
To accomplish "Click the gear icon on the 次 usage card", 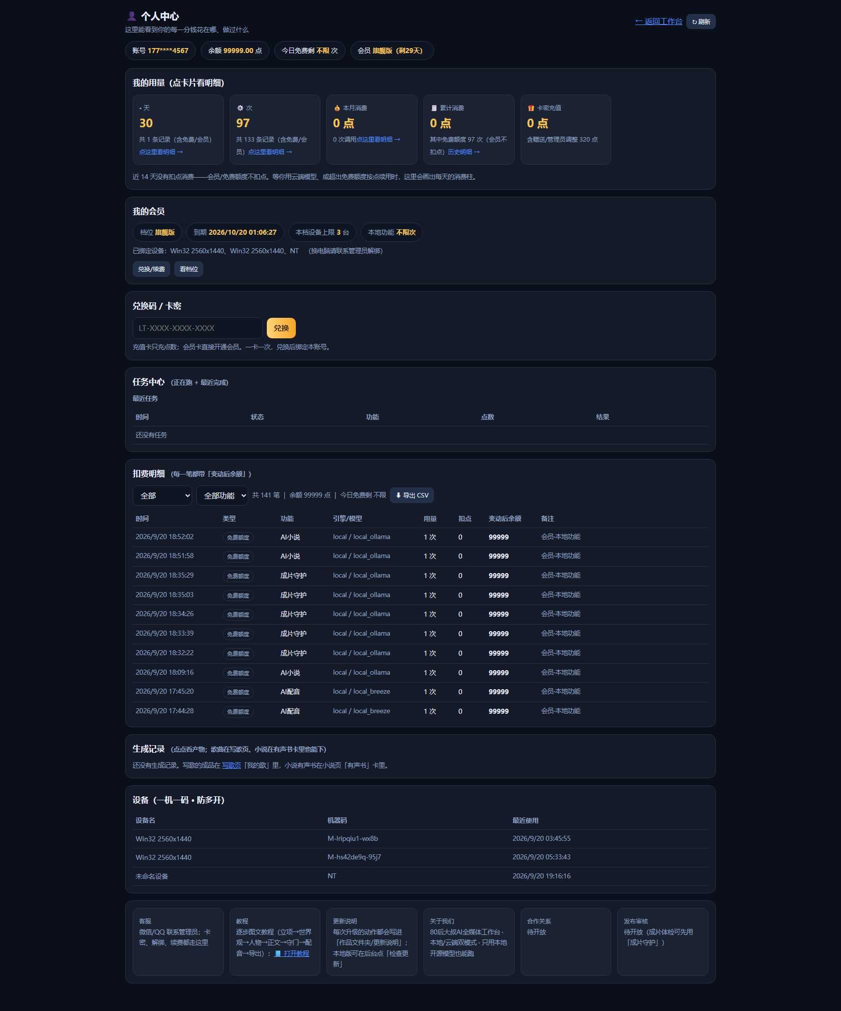I will [240, 108].
